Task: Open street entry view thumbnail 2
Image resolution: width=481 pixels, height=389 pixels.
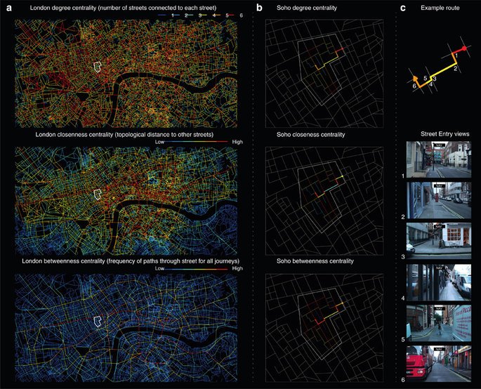Action: (x=439, y=200)
